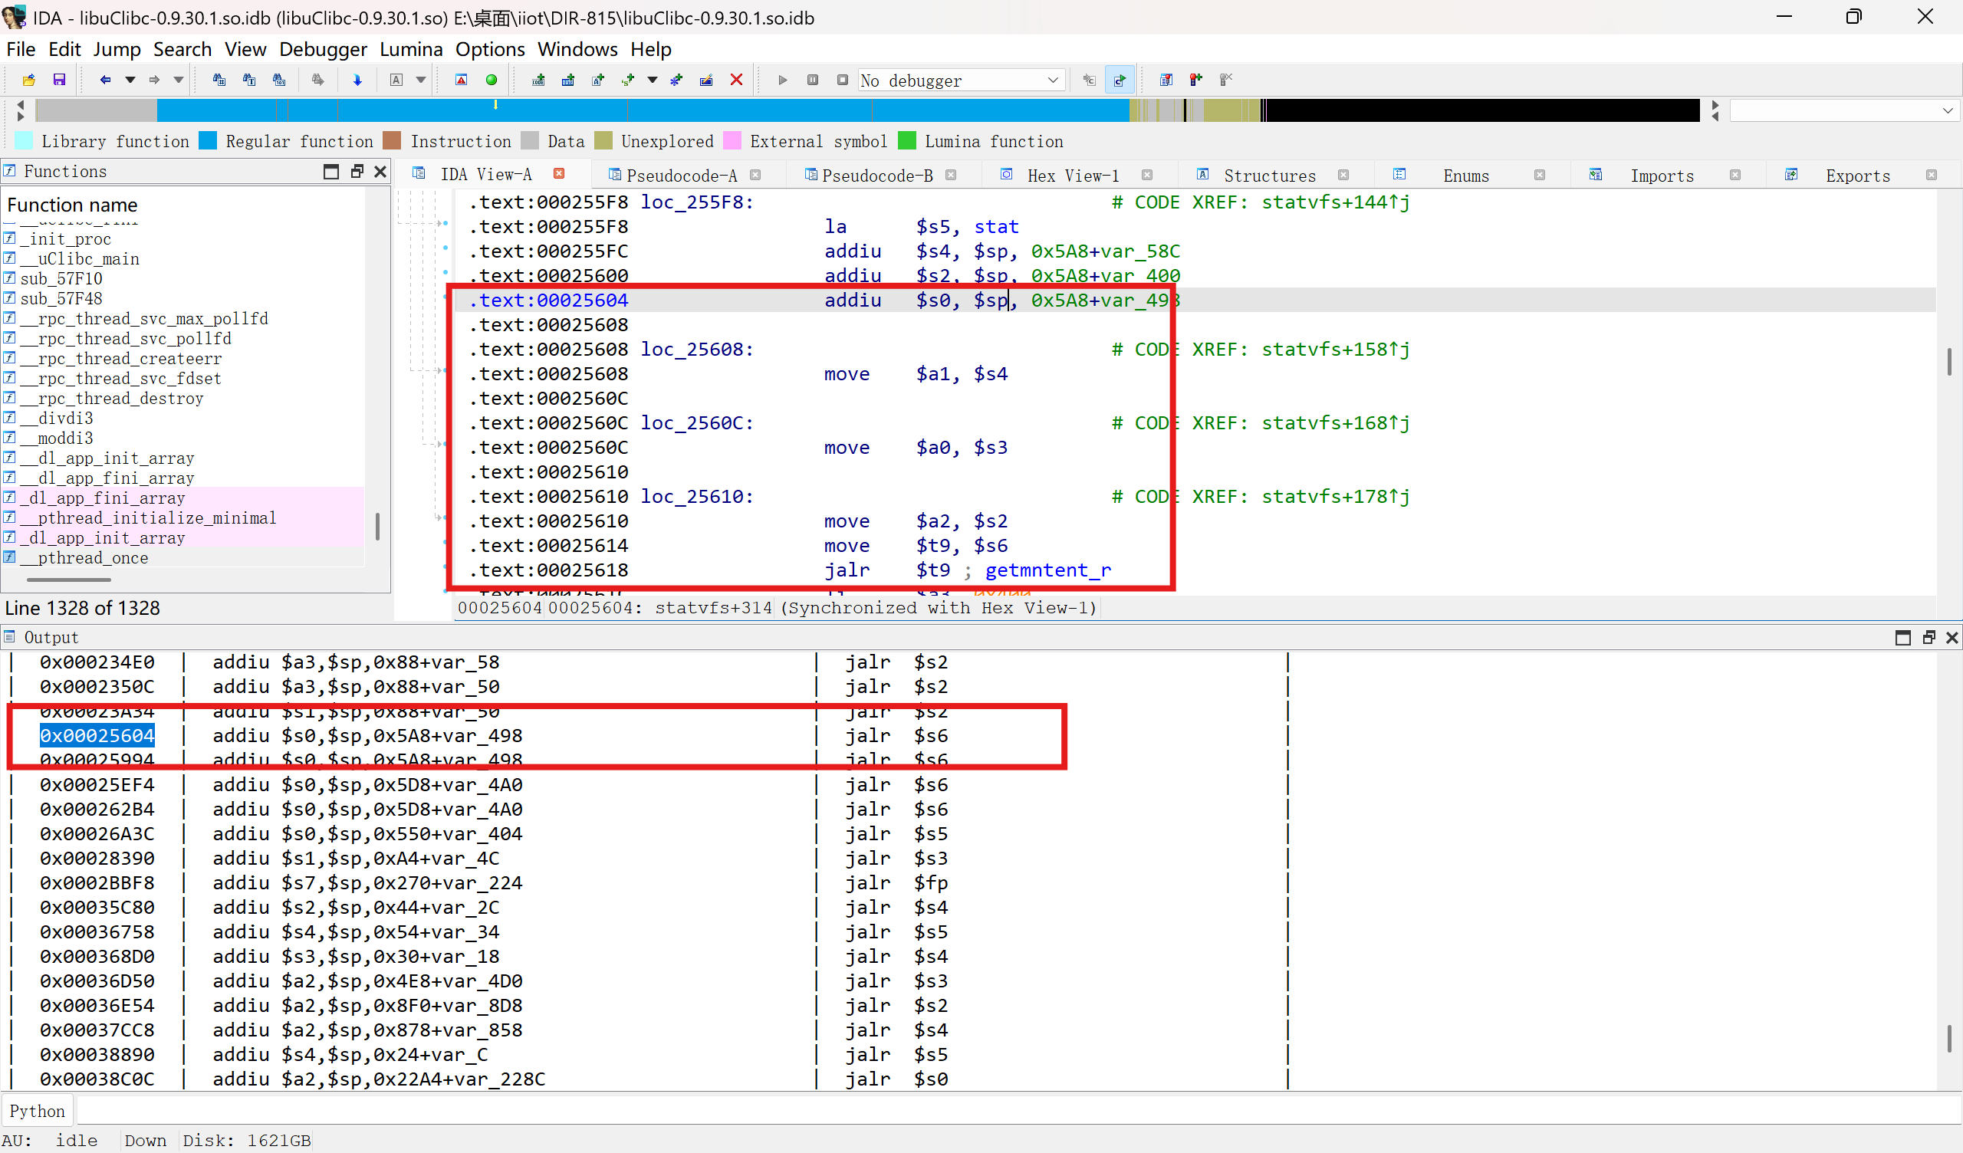Open the dropdown beside the 's+' icon
Image resolution: width=1963 pixels, height=1153 pixels.
coord(653,80)
